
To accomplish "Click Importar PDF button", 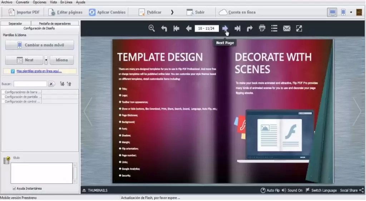I will point(24,12).
